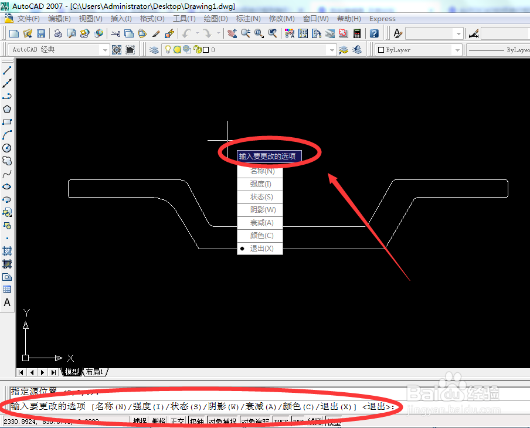Select the Multiline Text A tool
Image resolution: width=530 pixels, height=428 pixels.
pyautogui.click(x=7, y=303)
